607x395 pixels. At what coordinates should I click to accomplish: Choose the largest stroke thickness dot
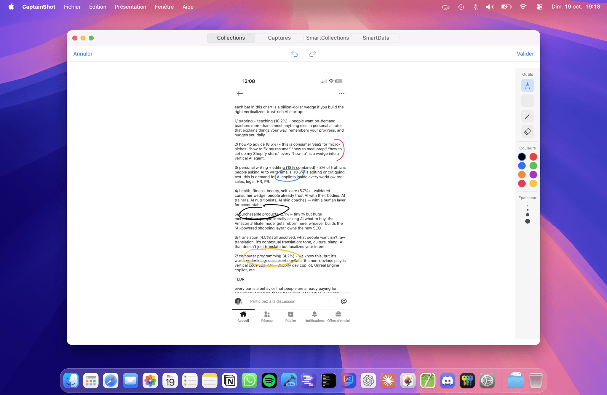tap(527, 221)
